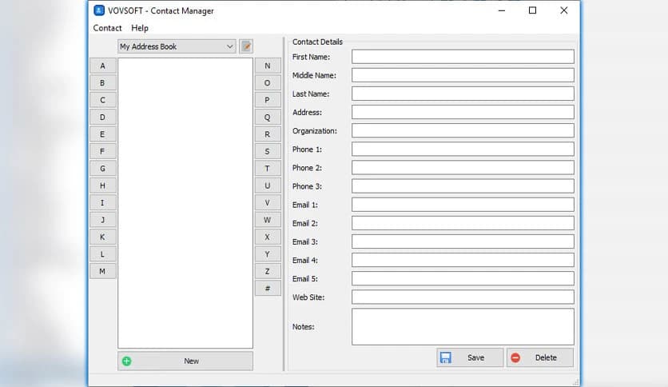This screenshot has width=668, height=387.
Task: Show contacts starting with P
Action: pyautogui.click(x=268, y=100)
